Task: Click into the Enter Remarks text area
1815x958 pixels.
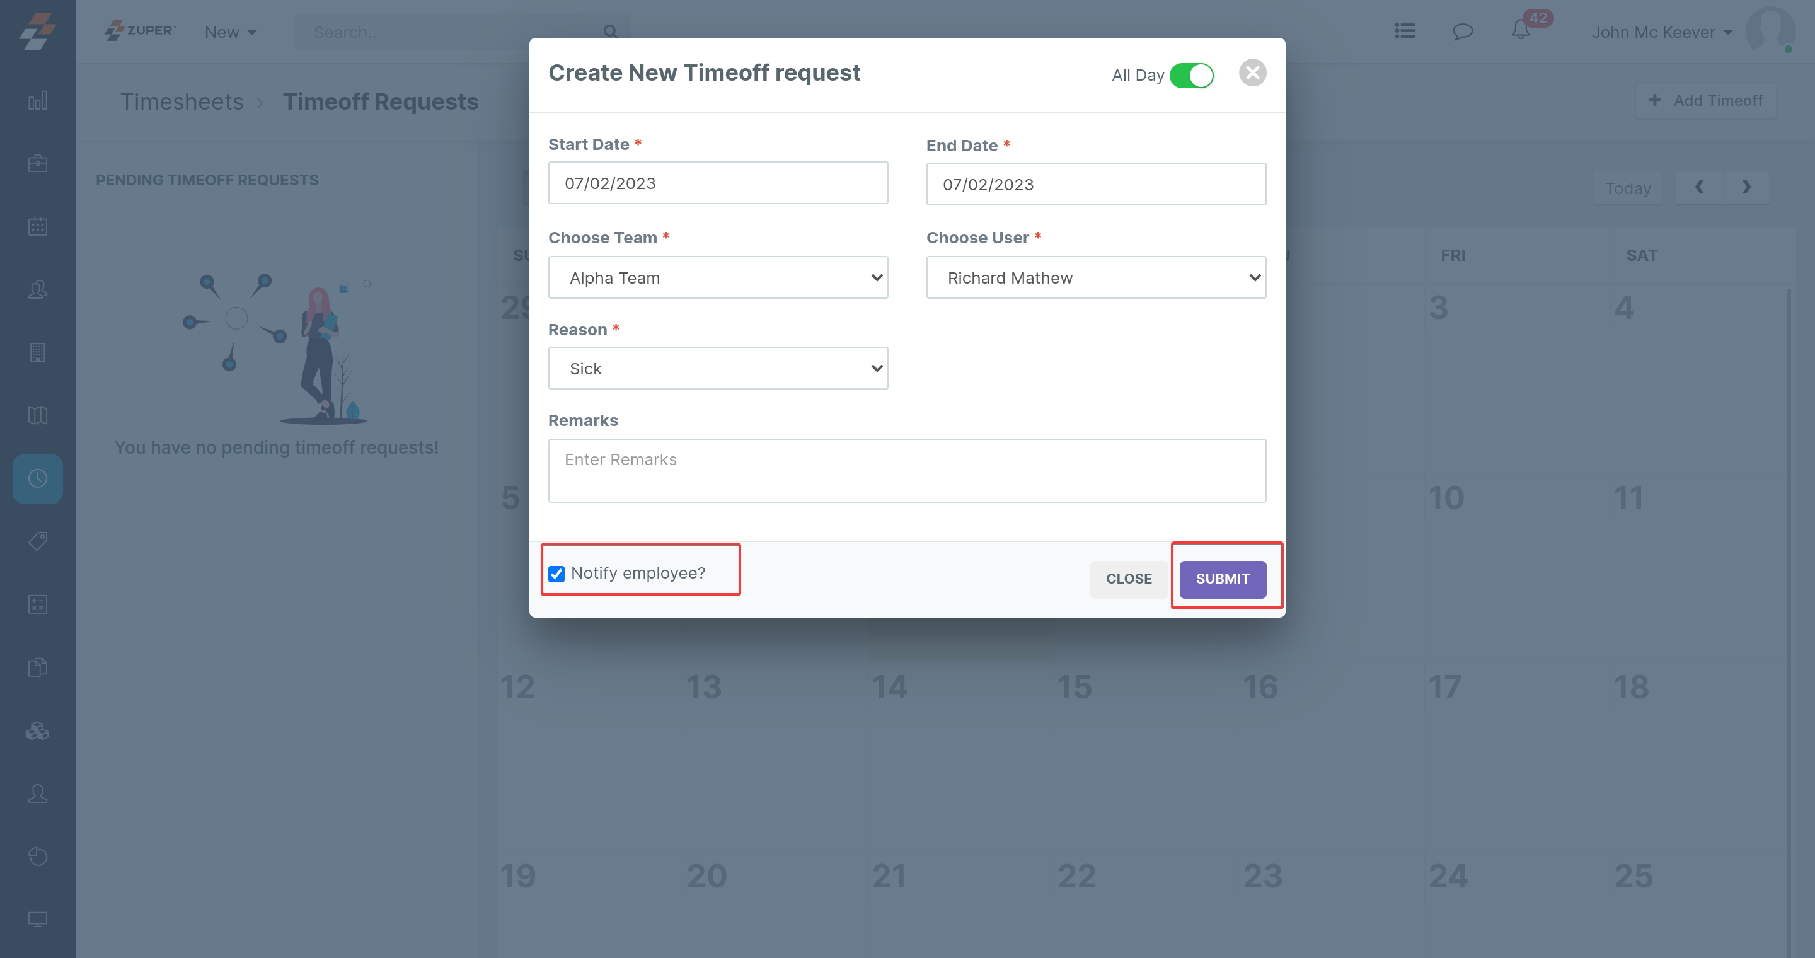Action: pyautogui.click(x=907, y=471)
